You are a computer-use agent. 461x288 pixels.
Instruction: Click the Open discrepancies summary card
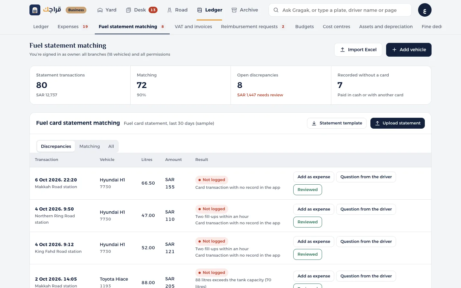(281, 85)
